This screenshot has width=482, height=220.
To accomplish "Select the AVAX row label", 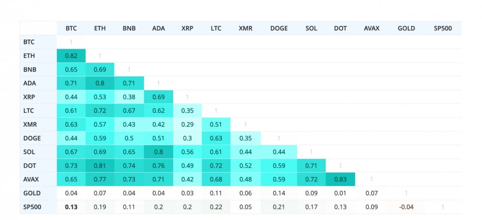I will coord(39,179).
